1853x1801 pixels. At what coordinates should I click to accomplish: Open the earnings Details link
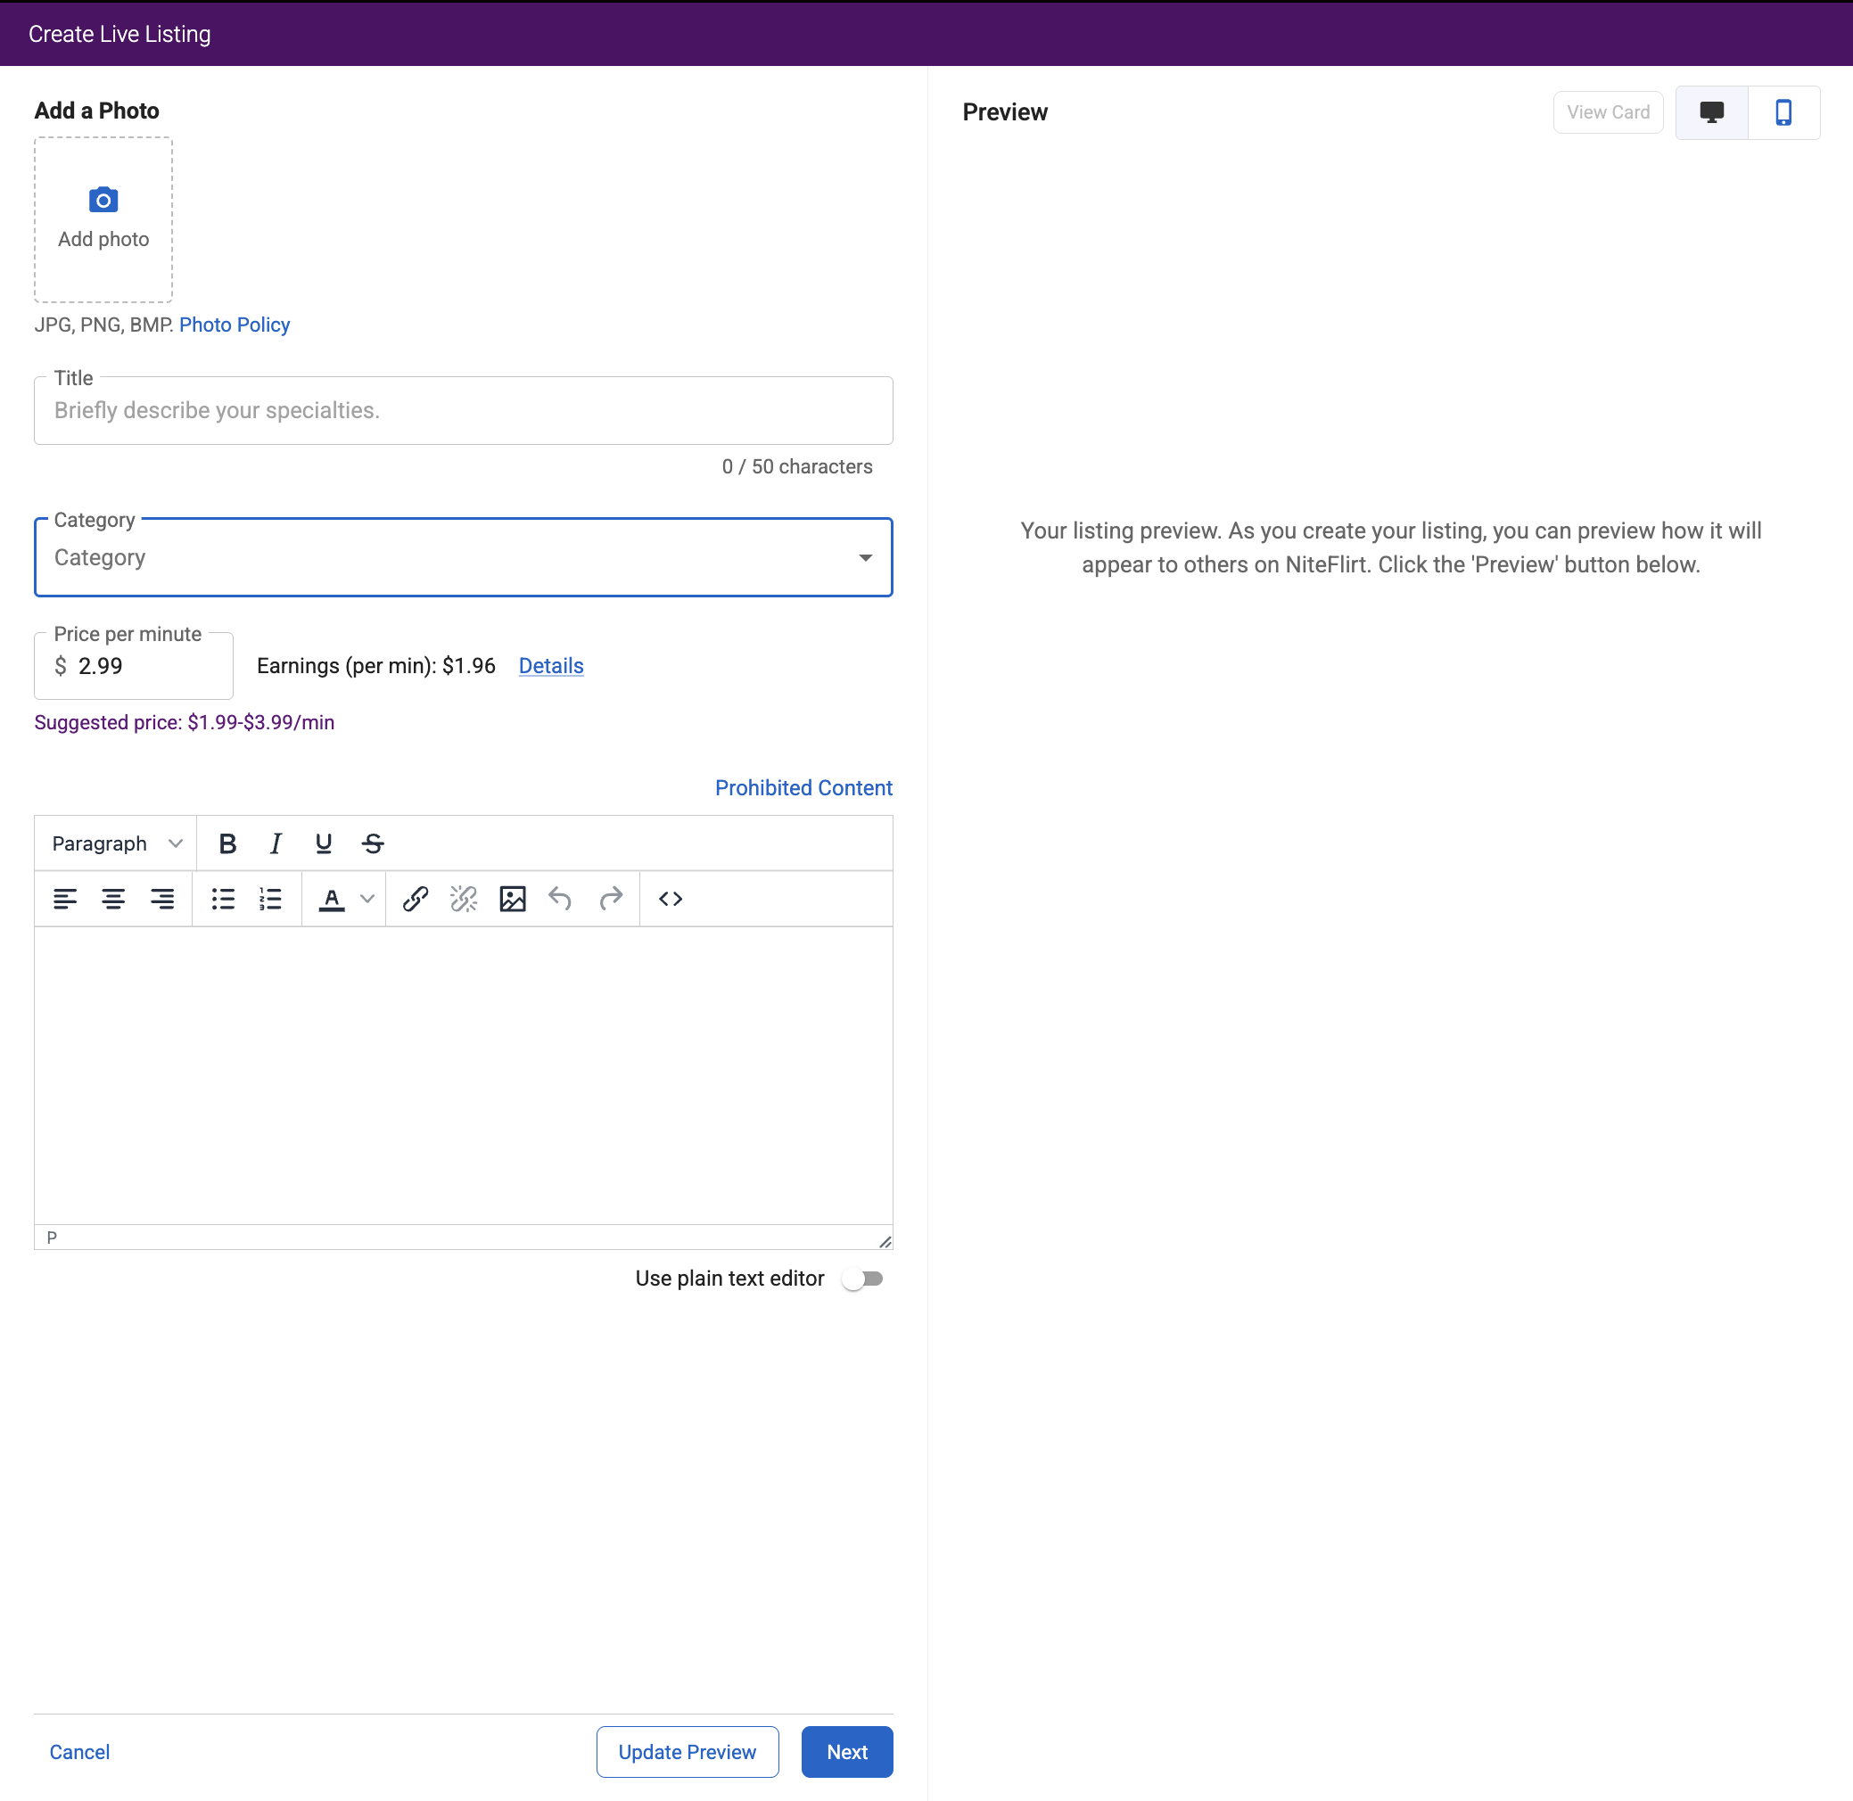pos(551,666)
